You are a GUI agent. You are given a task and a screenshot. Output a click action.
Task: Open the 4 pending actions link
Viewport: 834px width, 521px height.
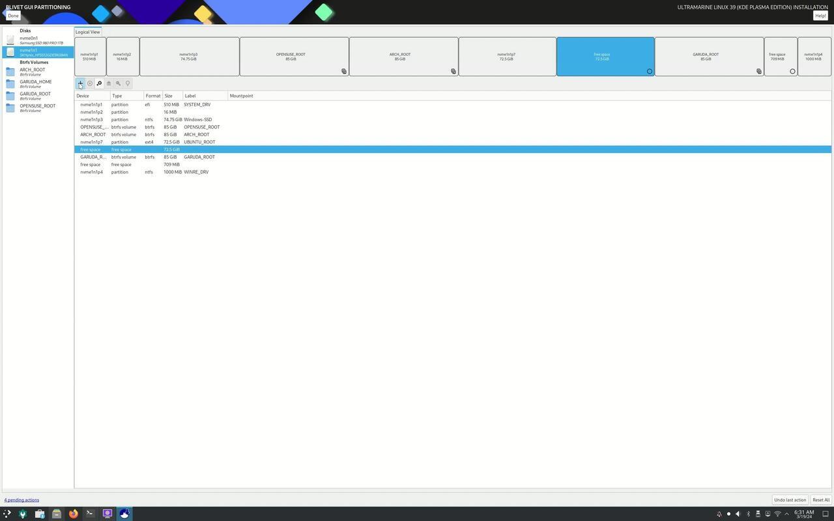tap(22, 500)
